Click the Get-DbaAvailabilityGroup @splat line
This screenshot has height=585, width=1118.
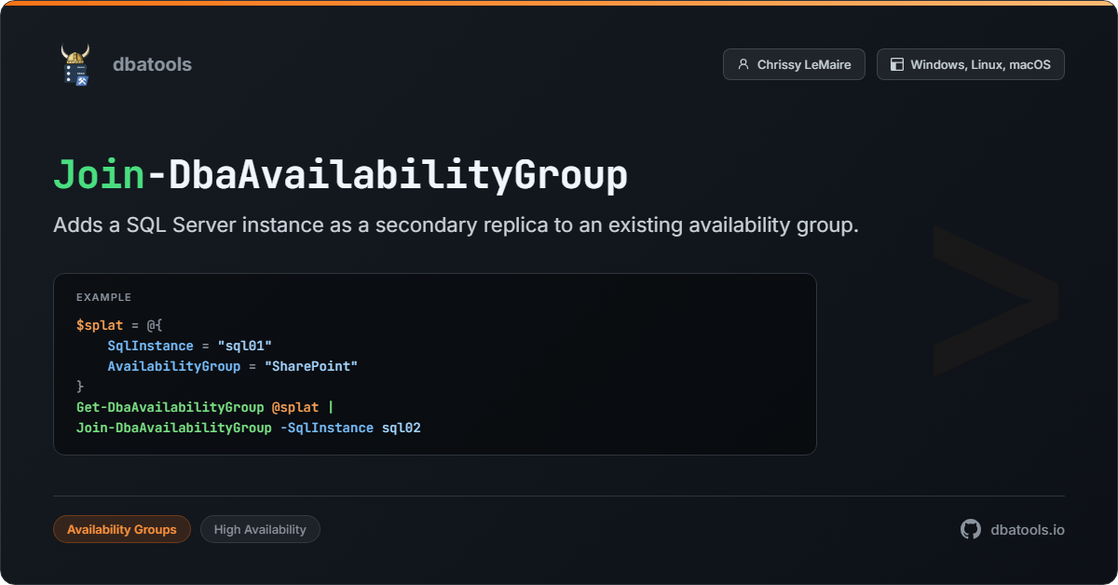tap(204, 407)
